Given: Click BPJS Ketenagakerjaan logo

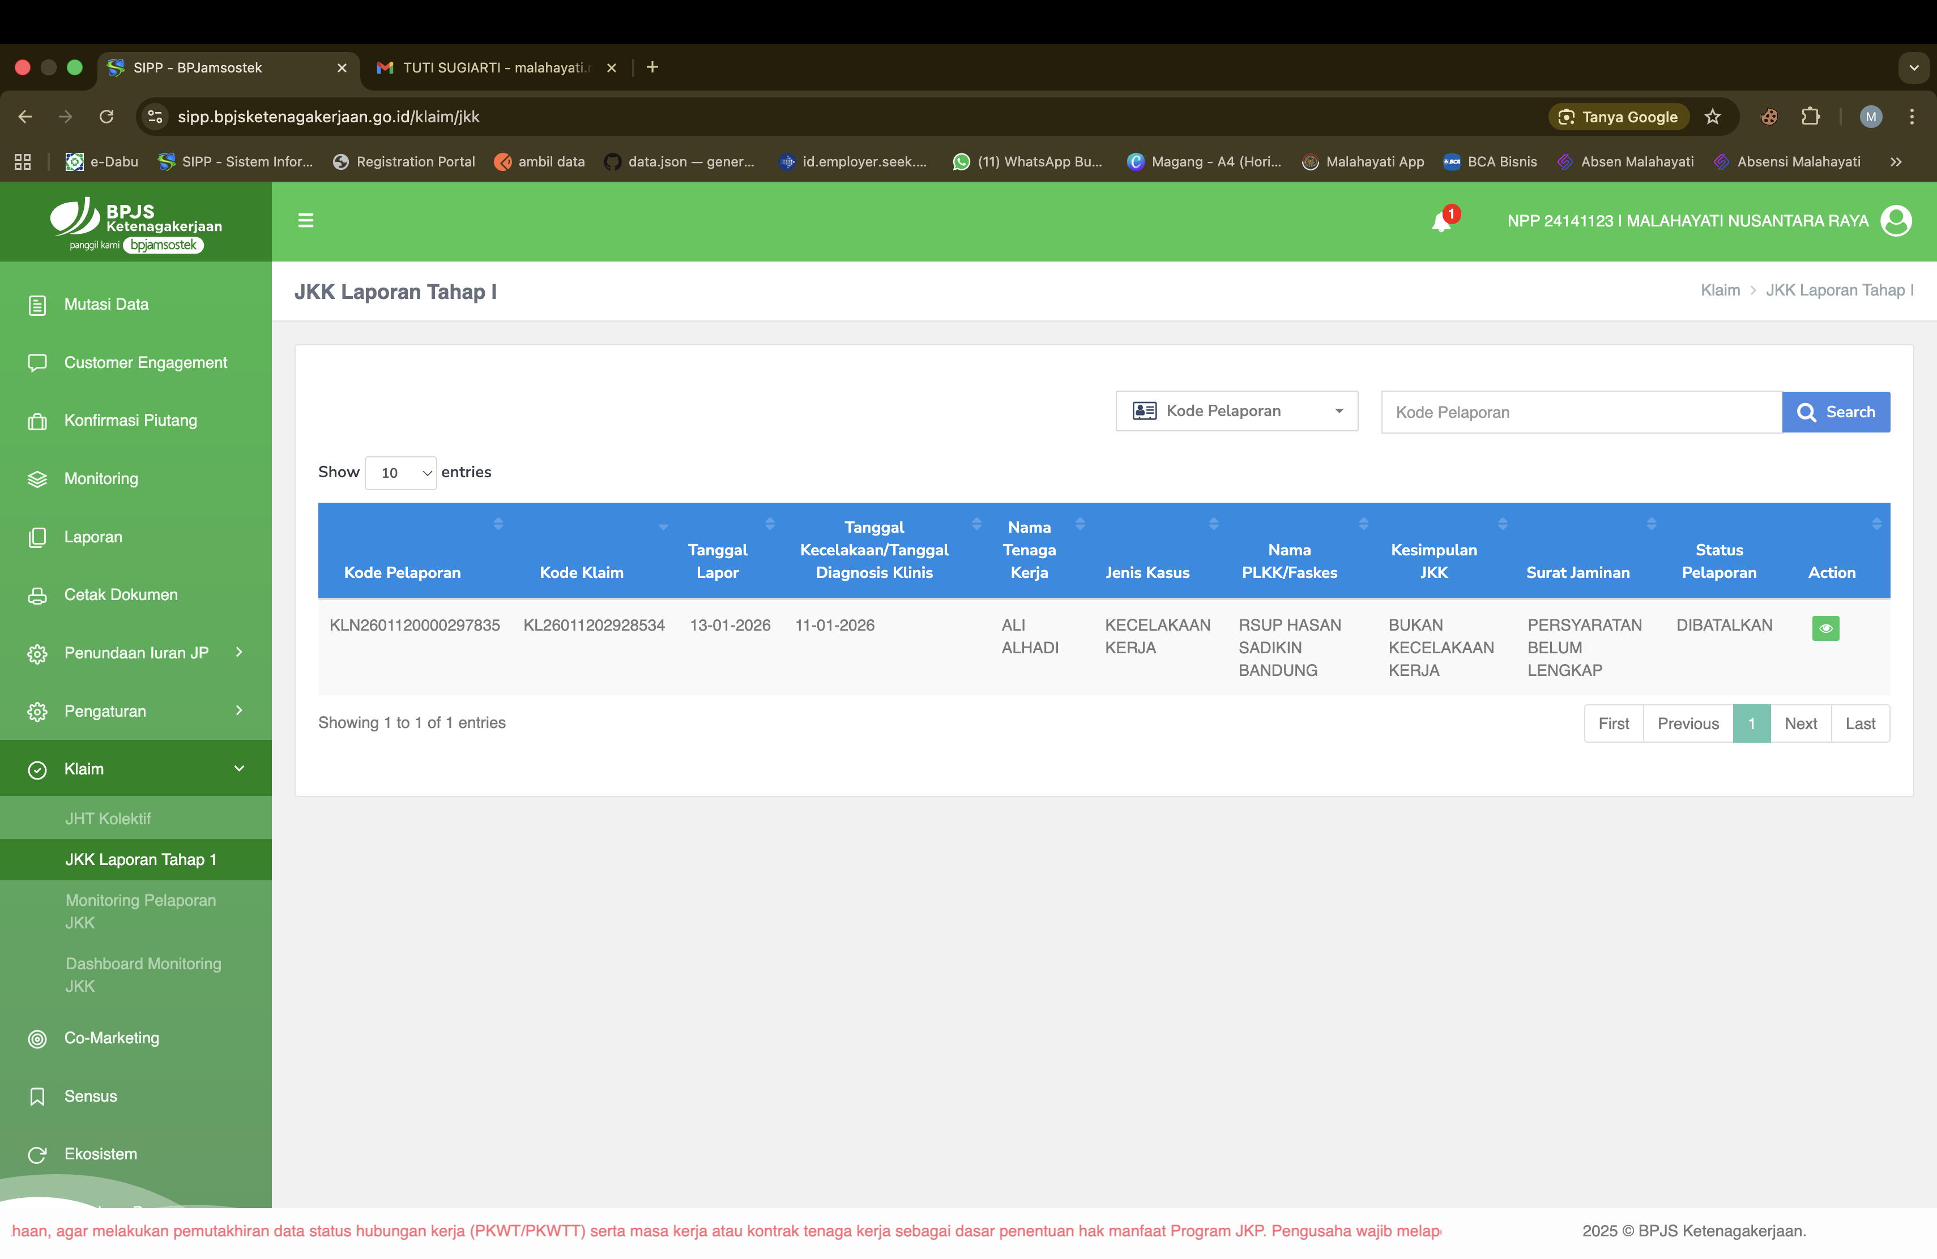Looking at the screenshot, I should [135, 224].
